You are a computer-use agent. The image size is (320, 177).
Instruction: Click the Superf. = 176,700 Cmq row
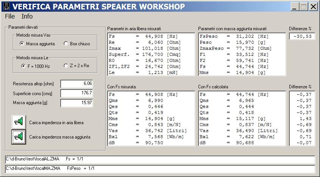pos(151,54)
